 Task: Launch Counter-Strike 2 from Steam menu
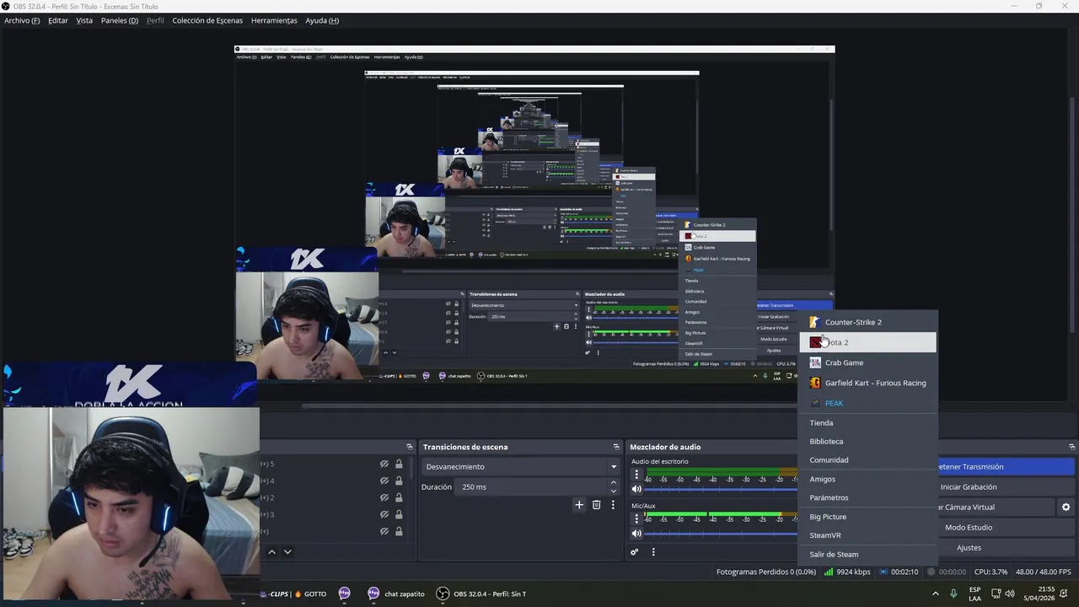tap(868, 322)
